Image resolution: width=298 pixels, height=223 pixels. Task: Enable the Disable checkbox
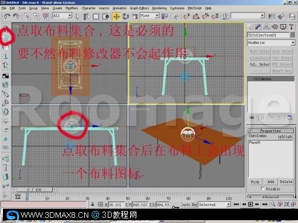pos(262,189)
